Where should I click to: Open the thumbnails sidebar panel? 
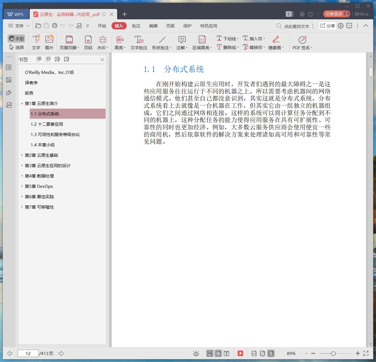[x=9, y=80]
